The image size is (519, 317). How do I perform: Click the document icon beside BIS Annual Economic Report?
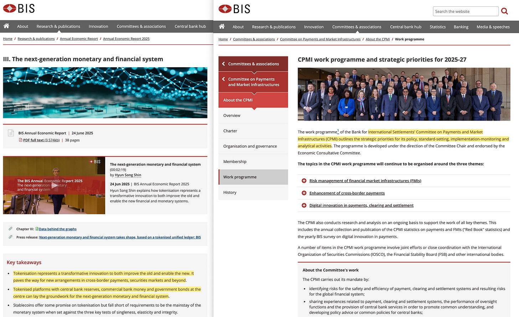pos(11,133)
